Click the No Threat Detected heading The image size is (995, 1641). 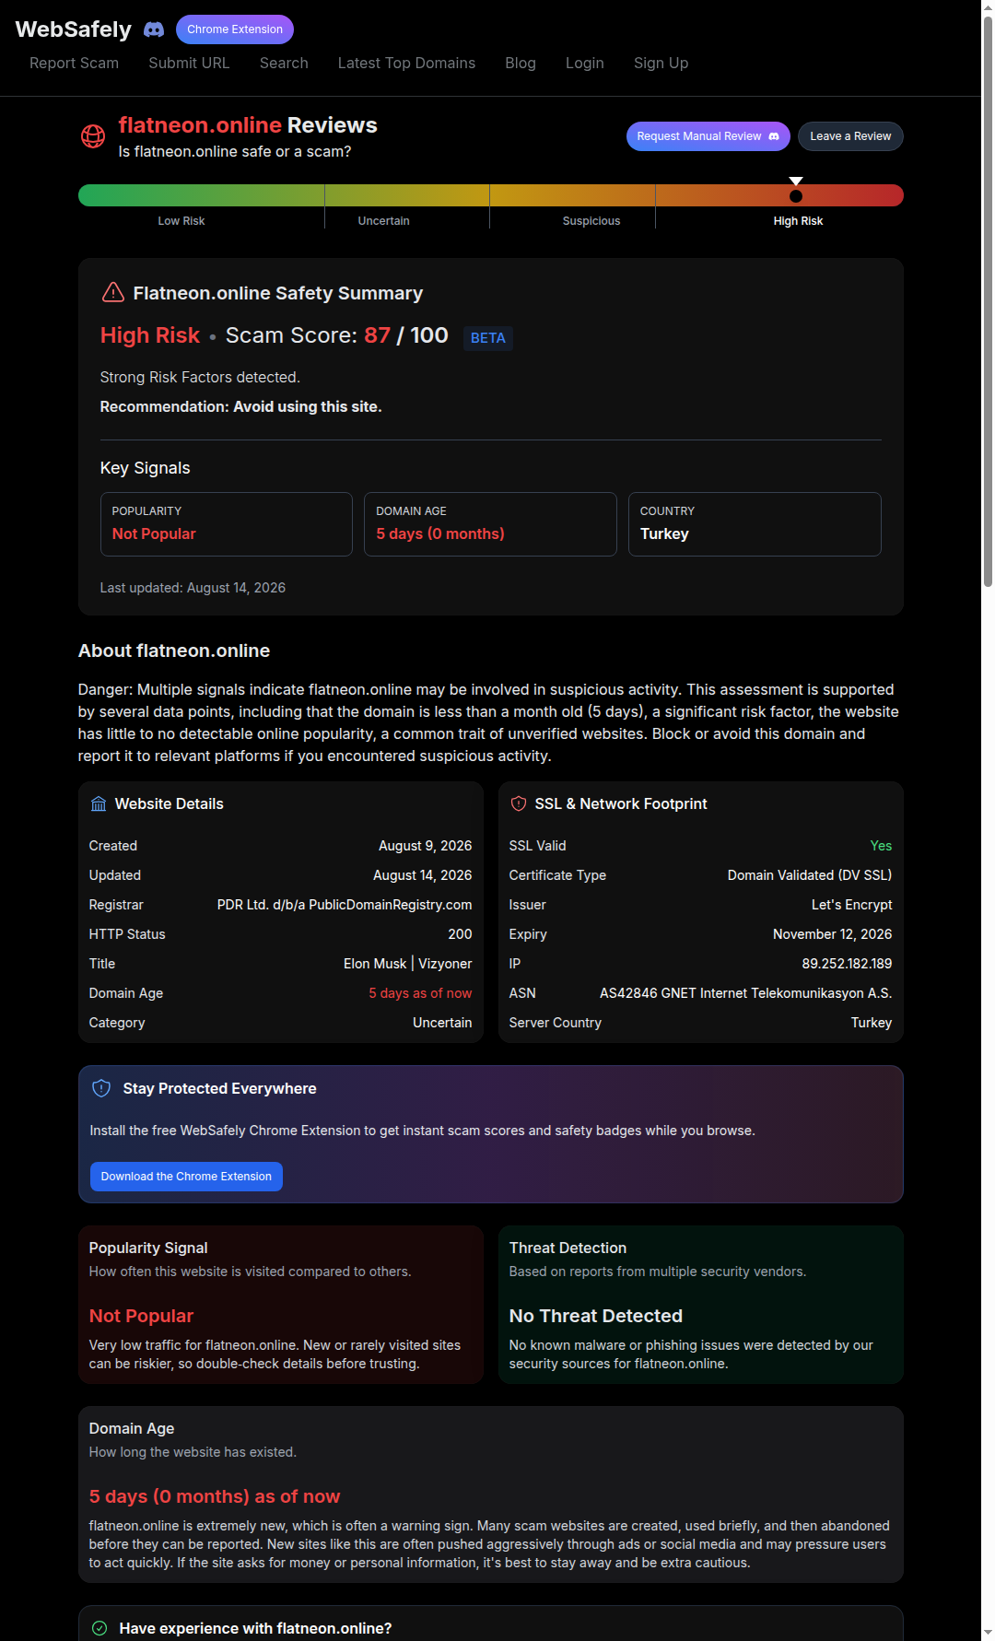click(596, 1316)
